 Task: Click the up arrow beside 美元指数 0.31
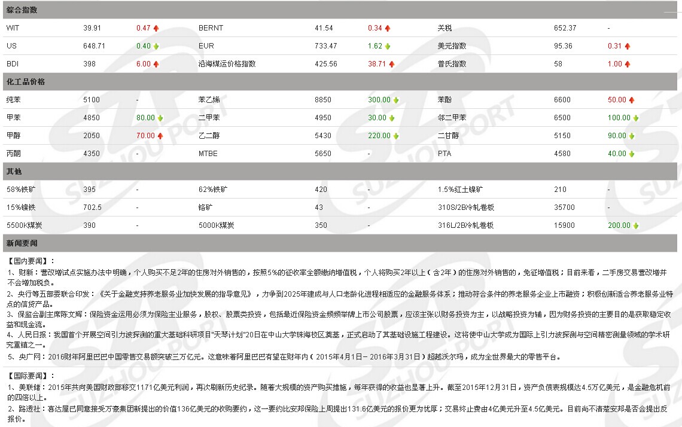pos(627,46)
